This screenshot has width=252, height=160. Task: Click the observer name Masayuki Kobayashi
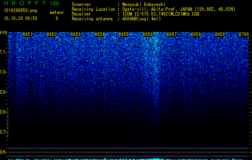(x=144, y=4)
